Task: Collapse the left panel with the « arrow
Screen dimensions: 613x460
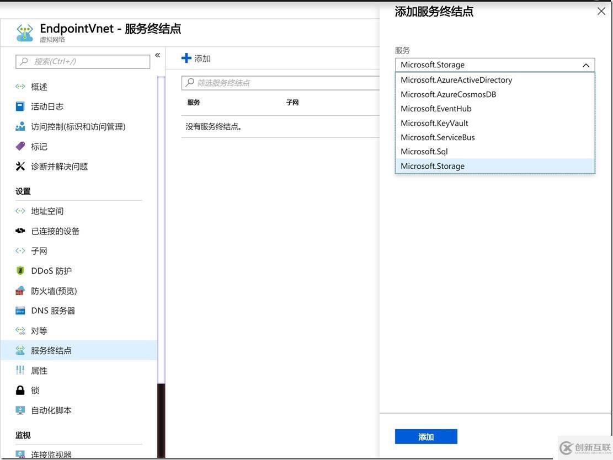Action: click(157, 54)
